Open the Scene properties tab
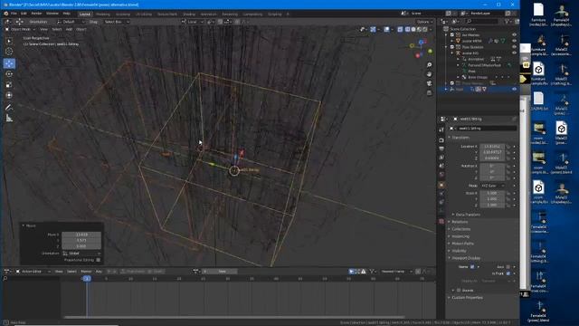Viewport: 579px width, 326px height. [441, 166]
